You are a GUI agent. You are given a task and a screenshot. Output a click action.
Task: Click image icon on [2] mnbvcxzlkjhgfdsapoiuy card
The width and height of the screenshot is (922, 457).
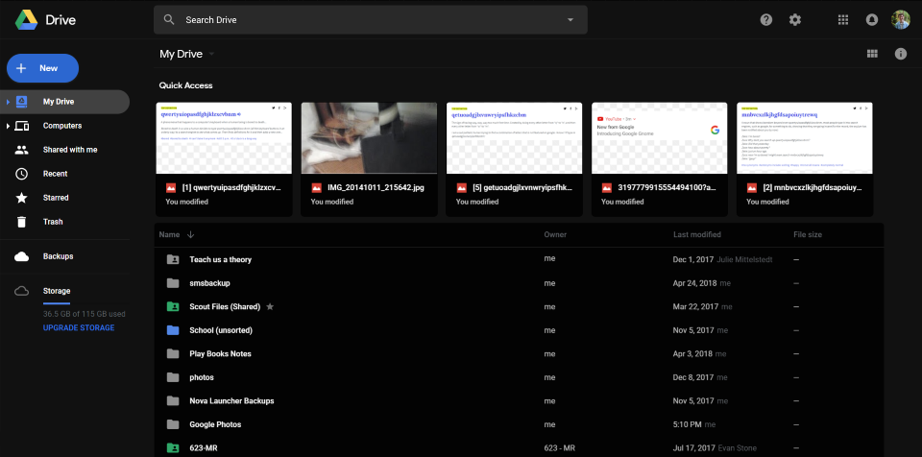point(752,187)
